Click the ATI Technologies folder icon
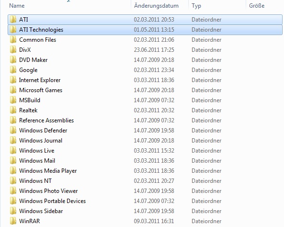Screen dimensions: 284x227 [13, 30]
